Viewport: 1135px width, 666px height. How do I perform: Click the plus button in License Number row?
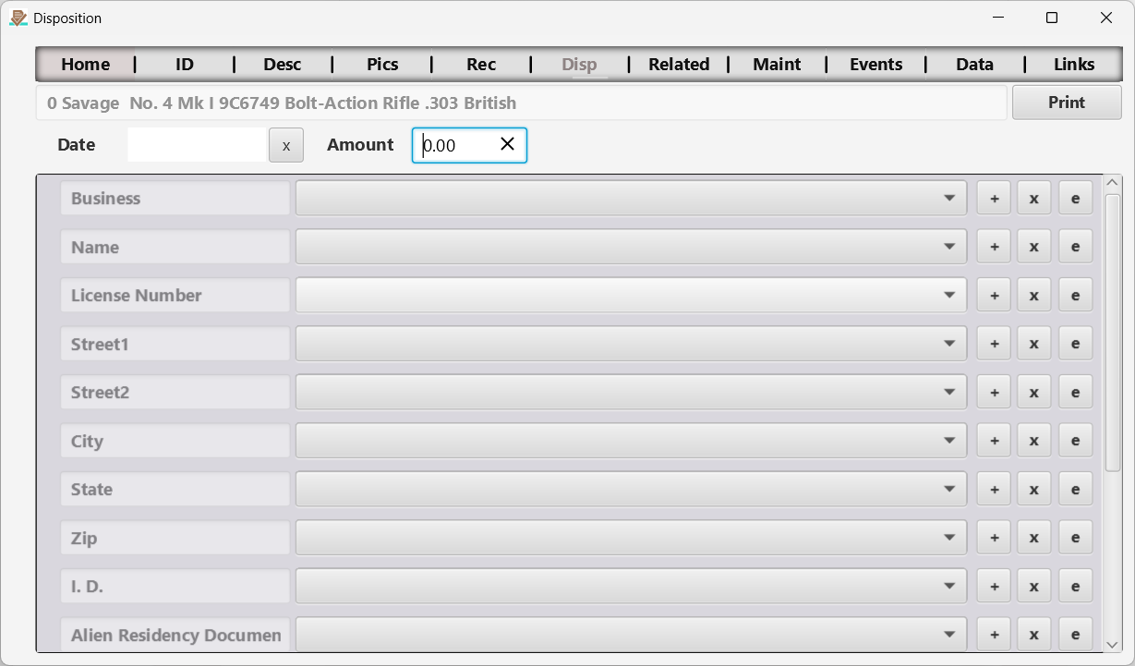[994, 295]
